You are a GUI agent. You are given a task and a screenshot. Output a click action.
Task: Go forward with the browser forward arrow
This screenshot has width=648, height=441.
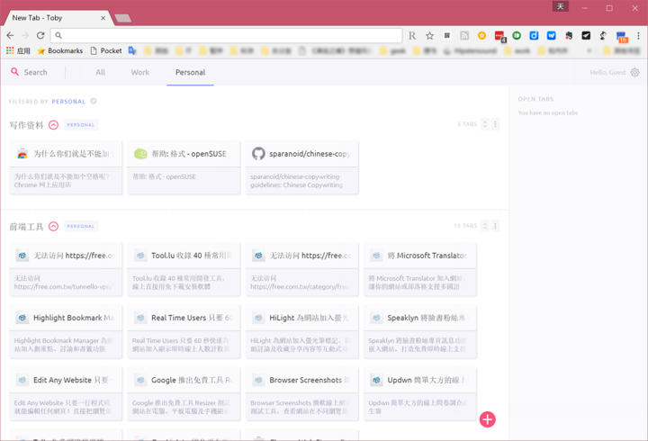pyautogui.click(x=25, y=35)
